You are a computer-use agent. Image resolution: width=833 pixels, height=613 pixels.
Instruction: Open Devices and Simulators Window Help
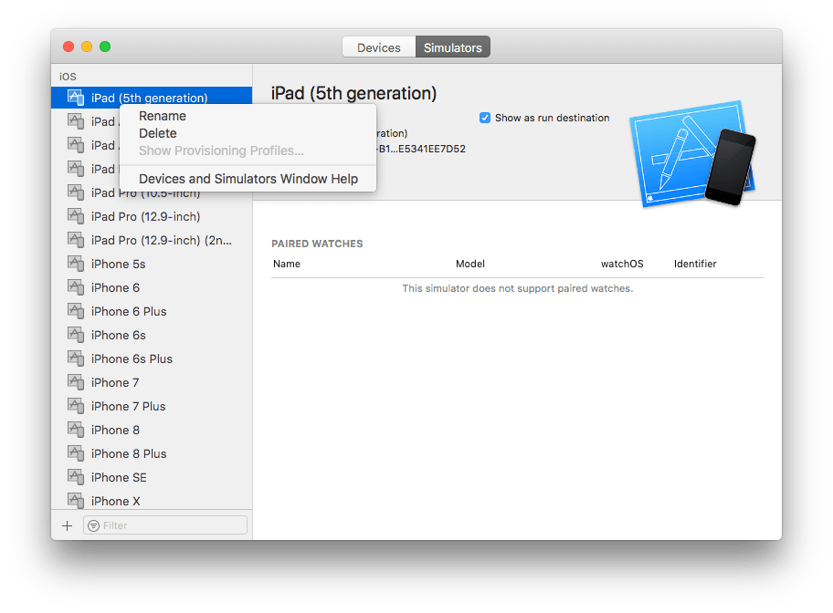point(248,179)
